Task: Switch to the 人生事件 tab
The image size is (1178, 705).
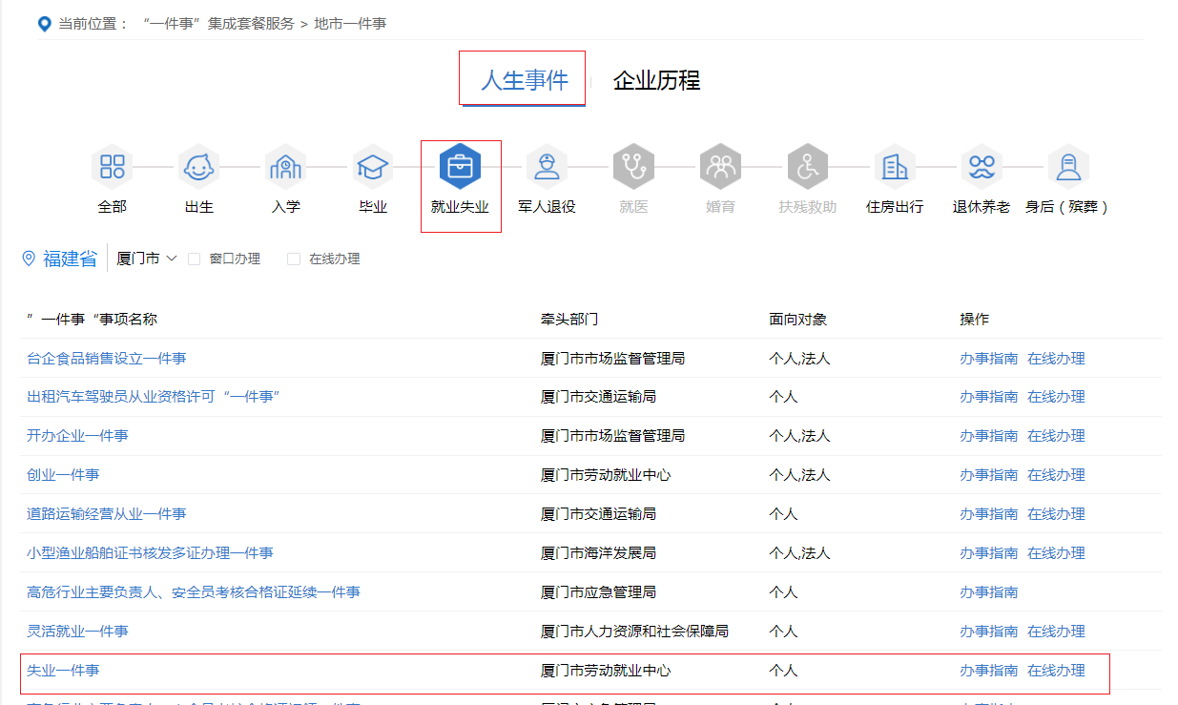Action: point(524,80)
